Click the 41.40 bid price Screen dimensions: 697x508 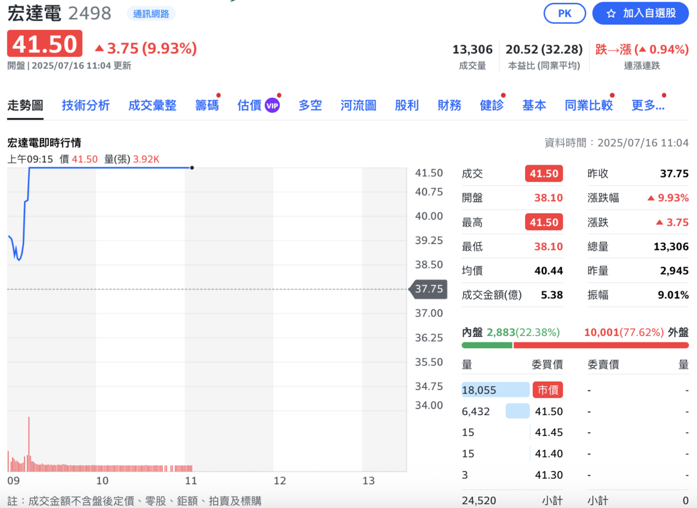pos(549,454)
